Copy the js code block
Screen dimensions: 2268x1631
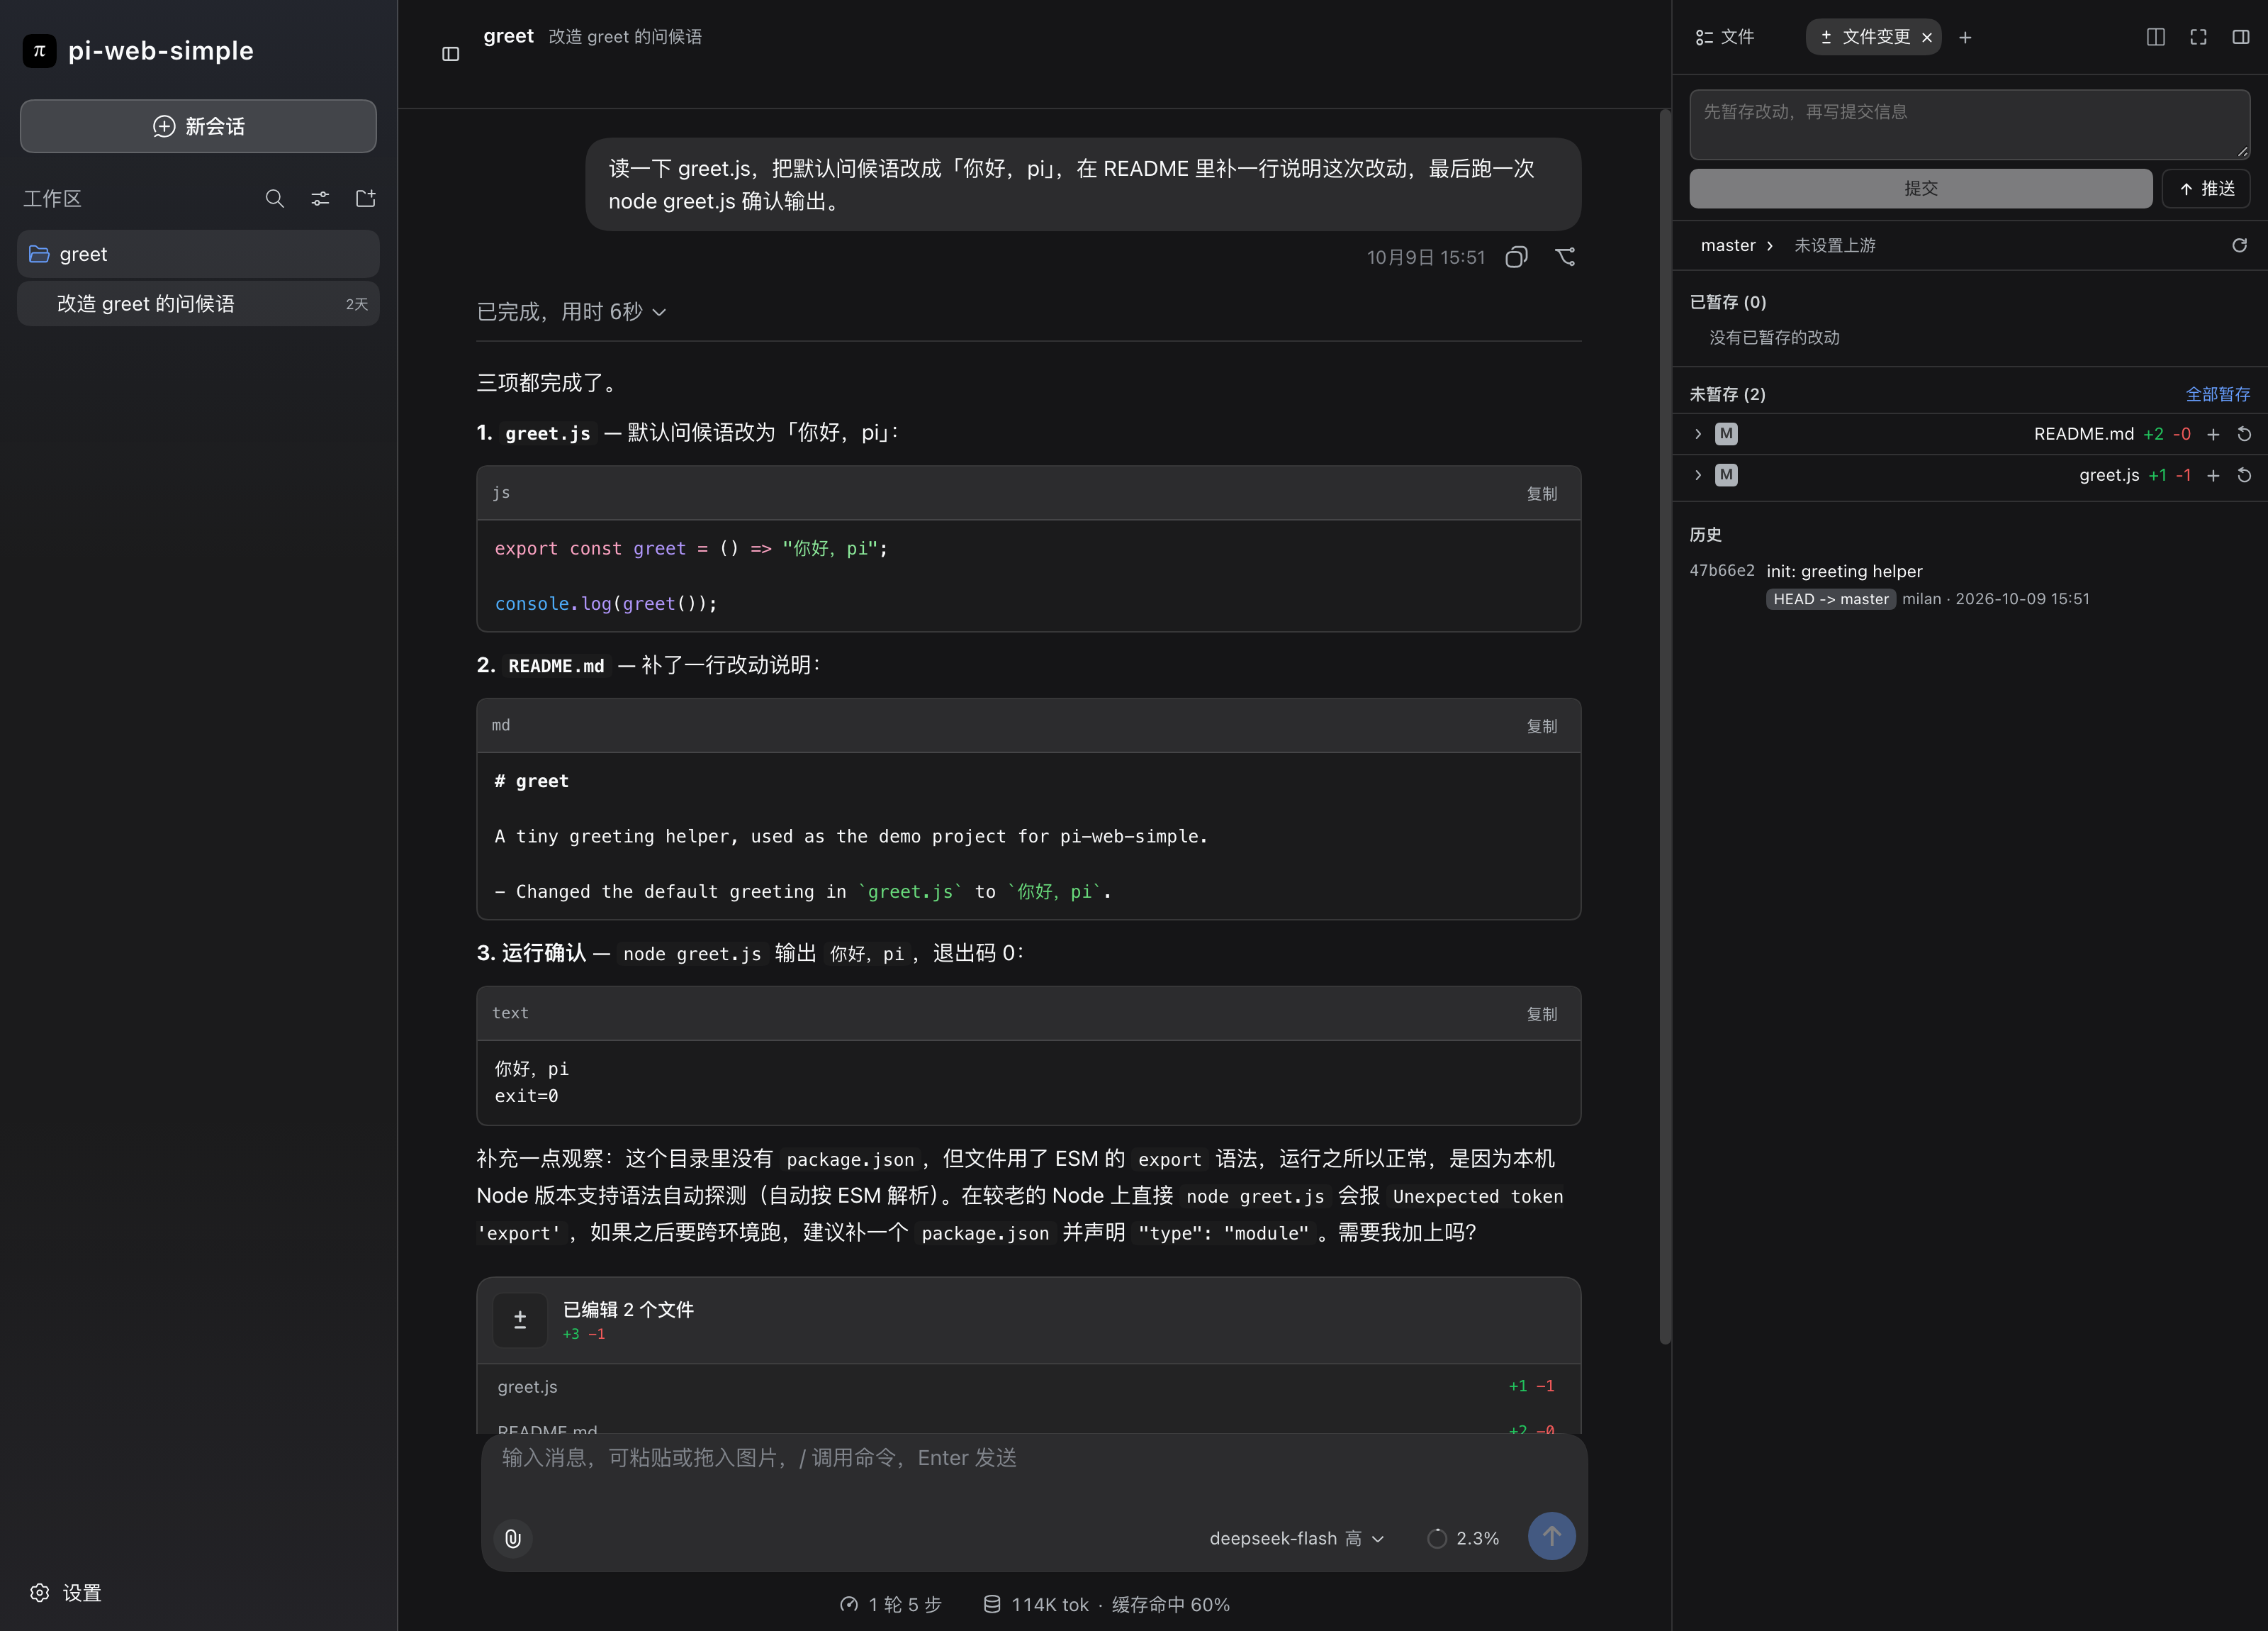1541,494
